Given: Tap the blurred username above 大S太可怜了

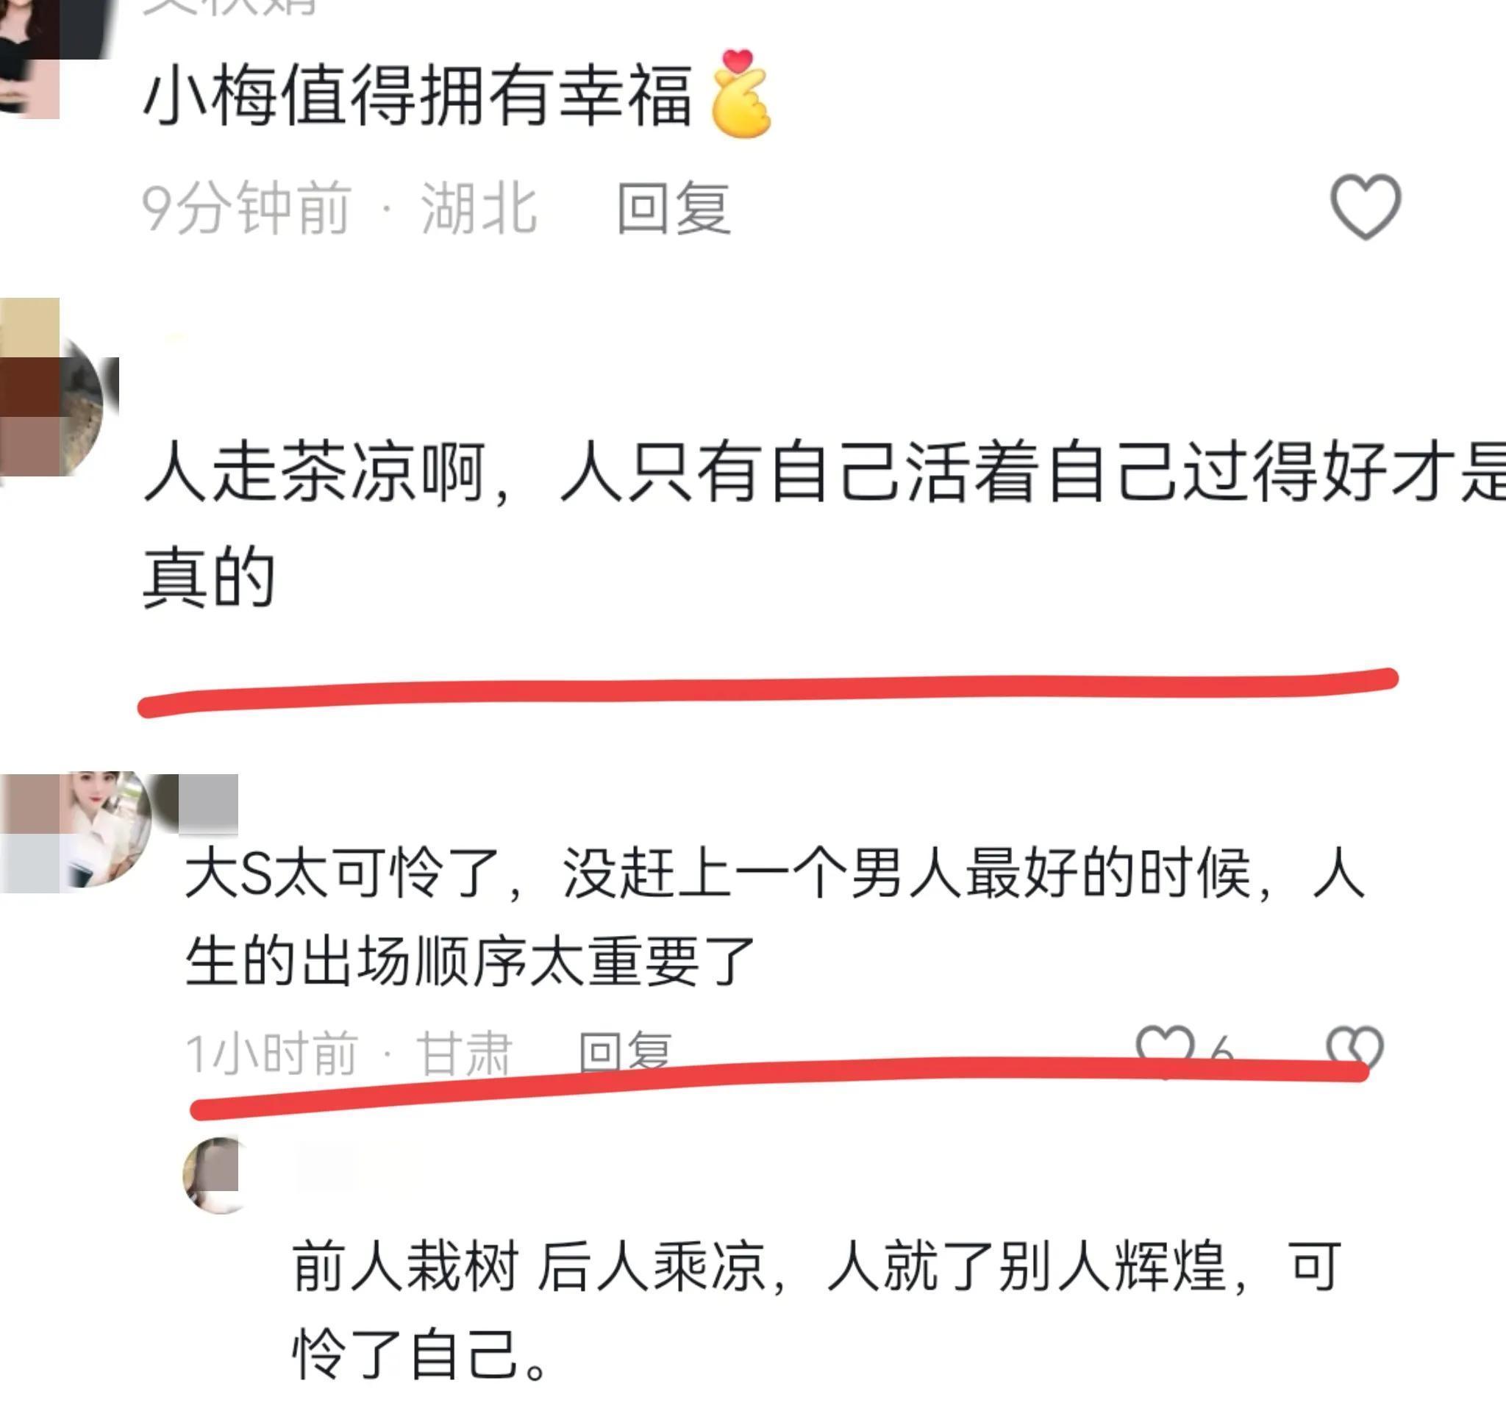Looking at the screenshot, I should 207,804.
